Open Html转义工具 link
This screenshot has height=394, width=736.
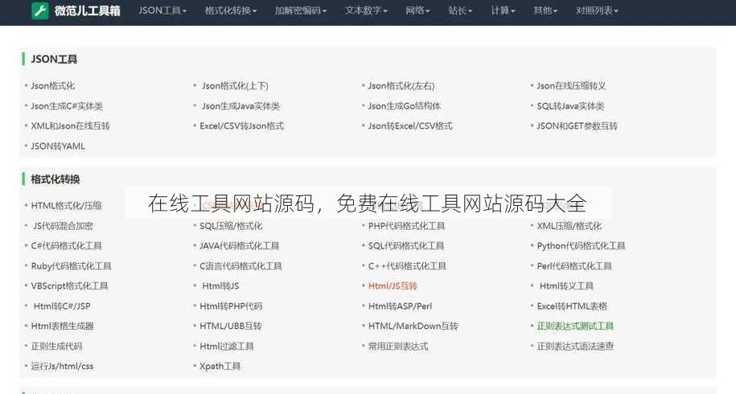pos(566,285)
